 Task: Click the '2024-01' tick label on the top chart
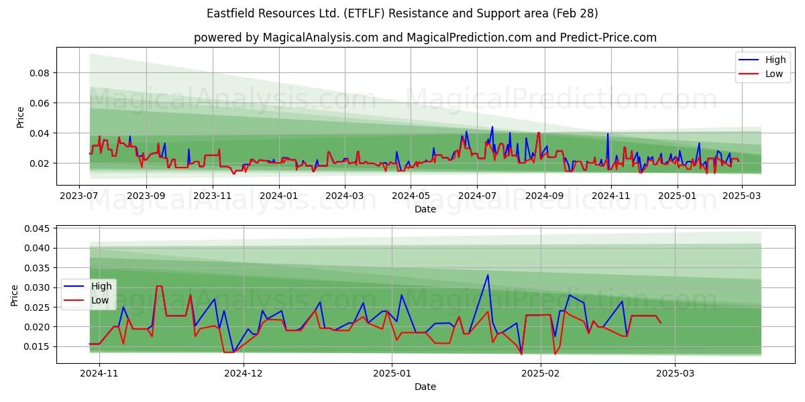(278, 196)
